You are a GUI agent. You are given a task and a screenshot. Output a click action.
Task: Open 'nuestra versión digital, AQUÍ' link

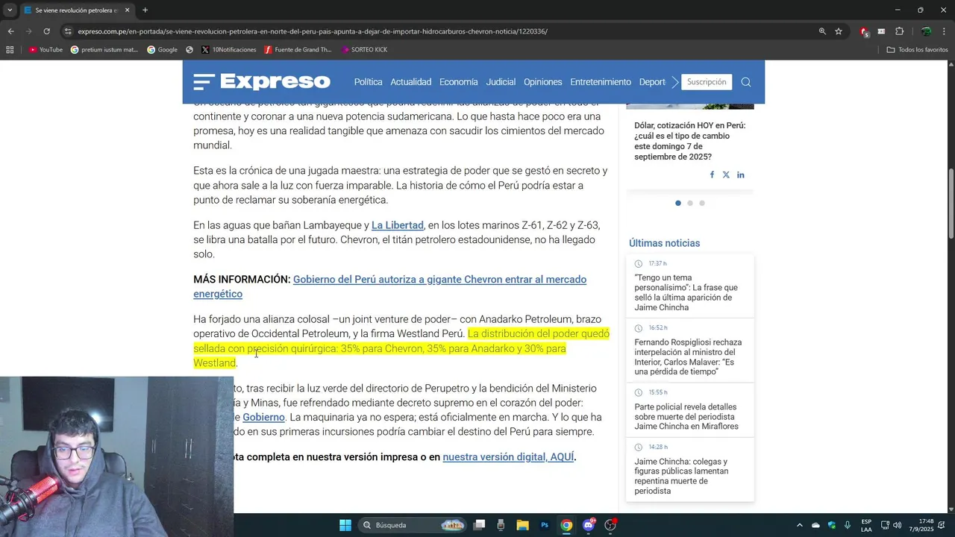(508, 456)
